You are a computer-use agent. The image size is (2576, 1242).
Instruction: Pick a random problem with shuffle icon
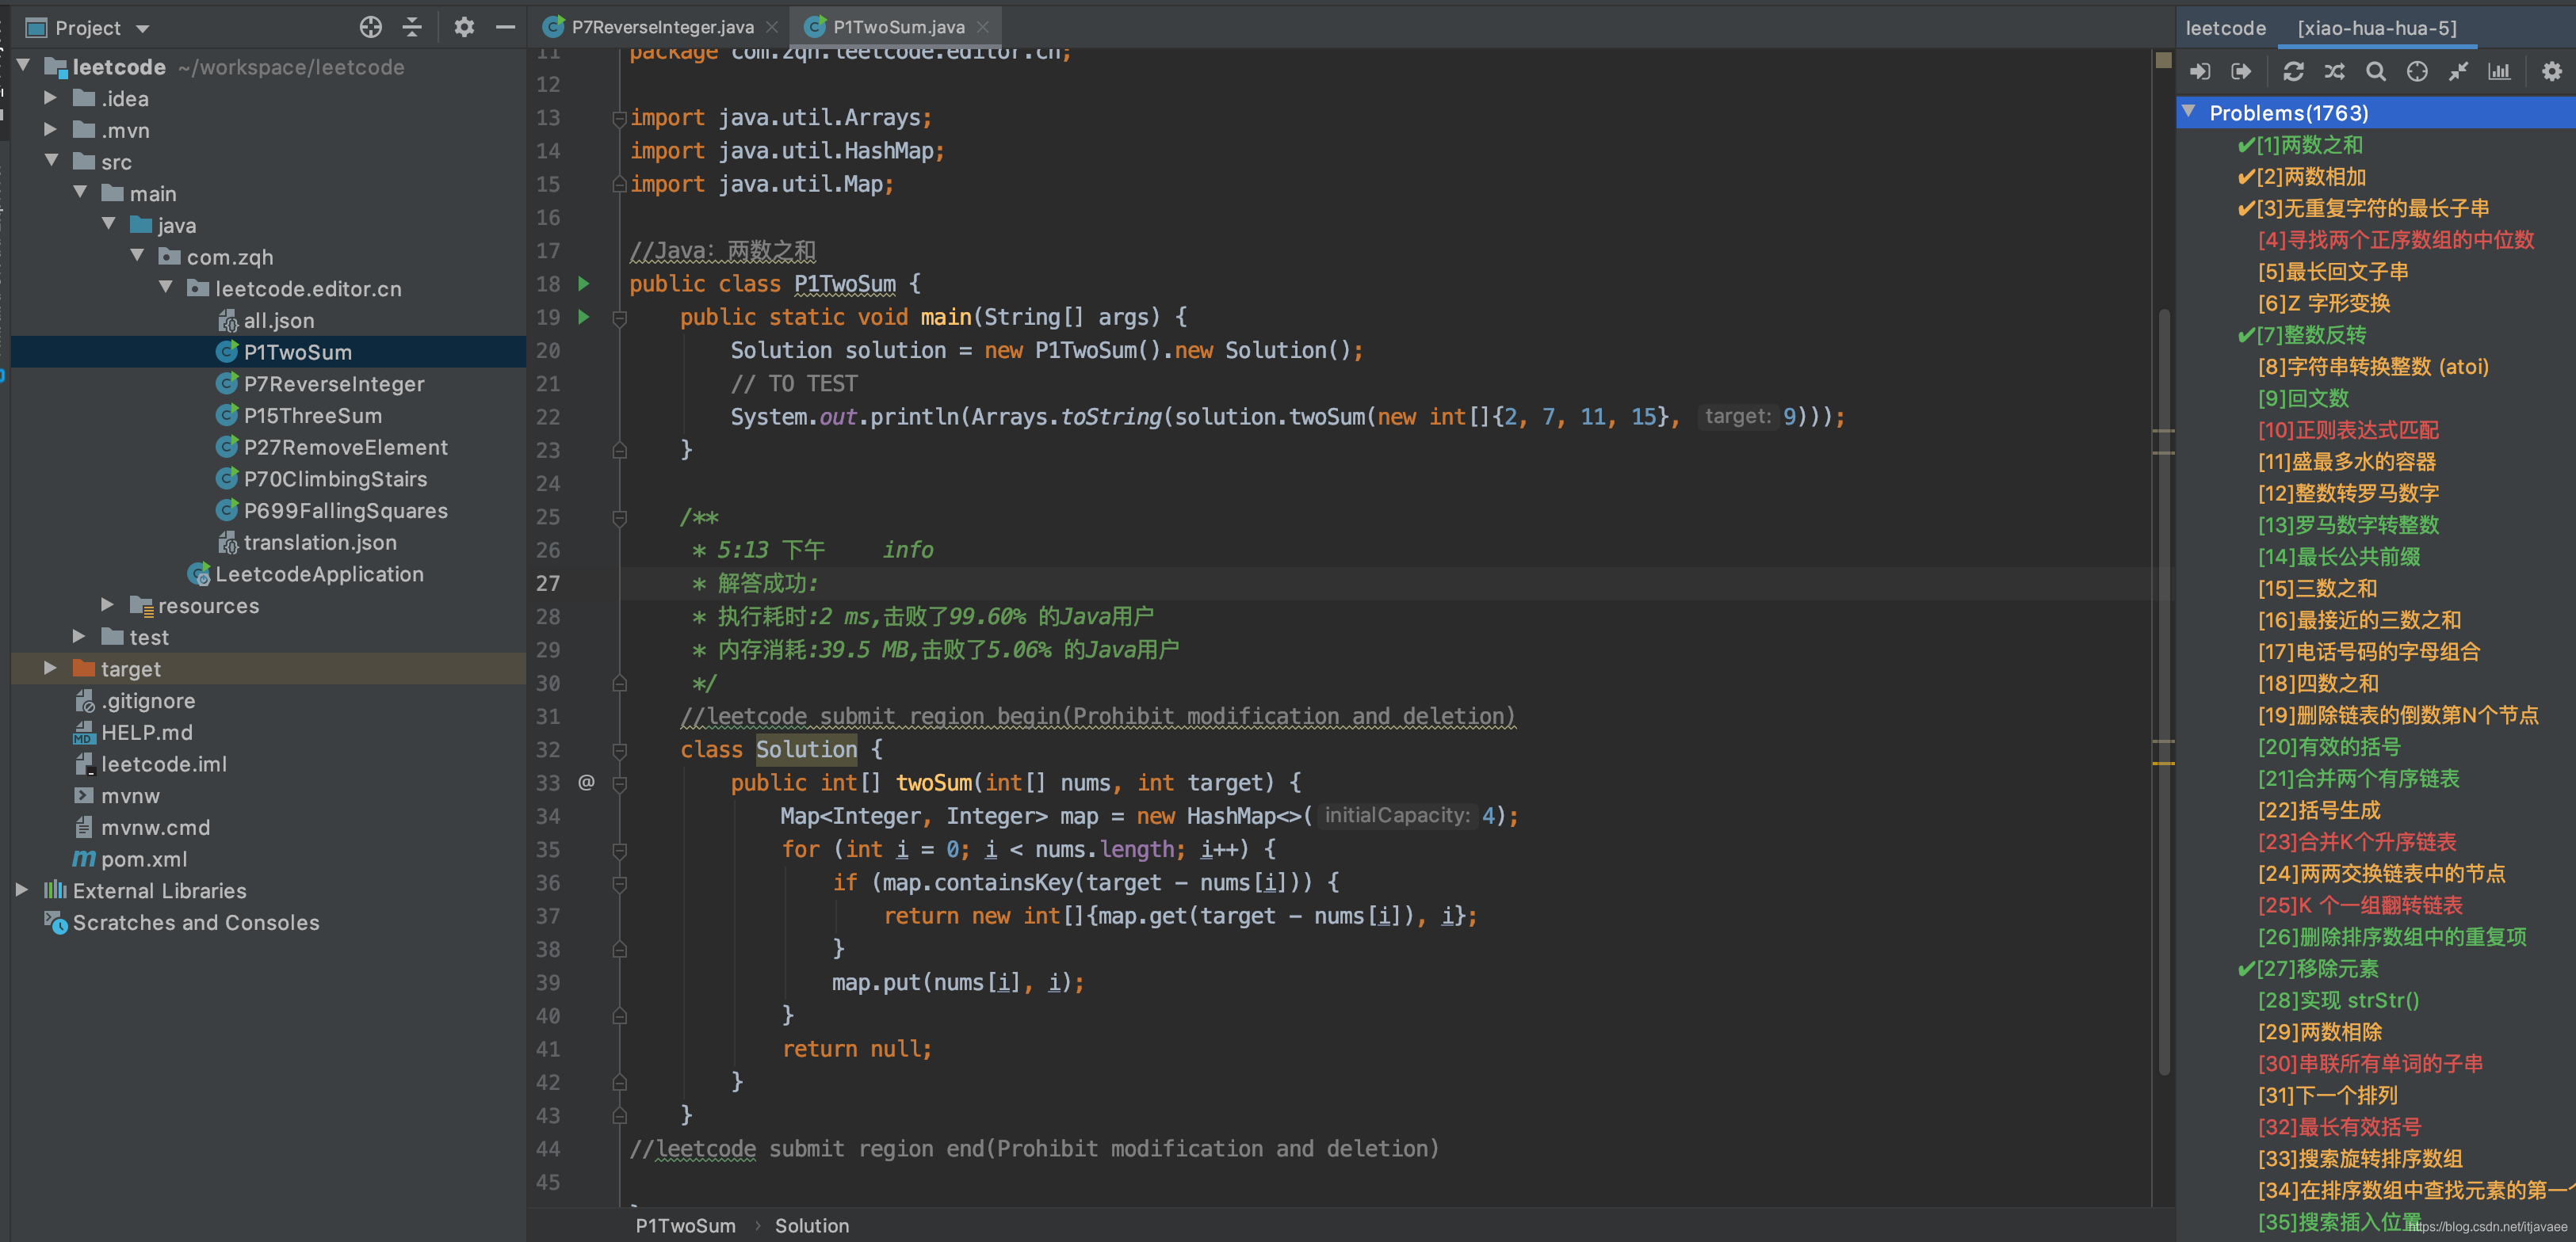[x=2334, y=71]
